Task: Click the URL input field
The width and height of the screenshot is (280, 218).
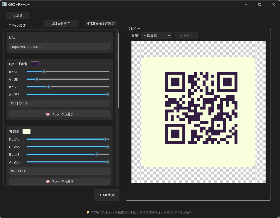Action: pyautogui.click(x=59, y=47)
